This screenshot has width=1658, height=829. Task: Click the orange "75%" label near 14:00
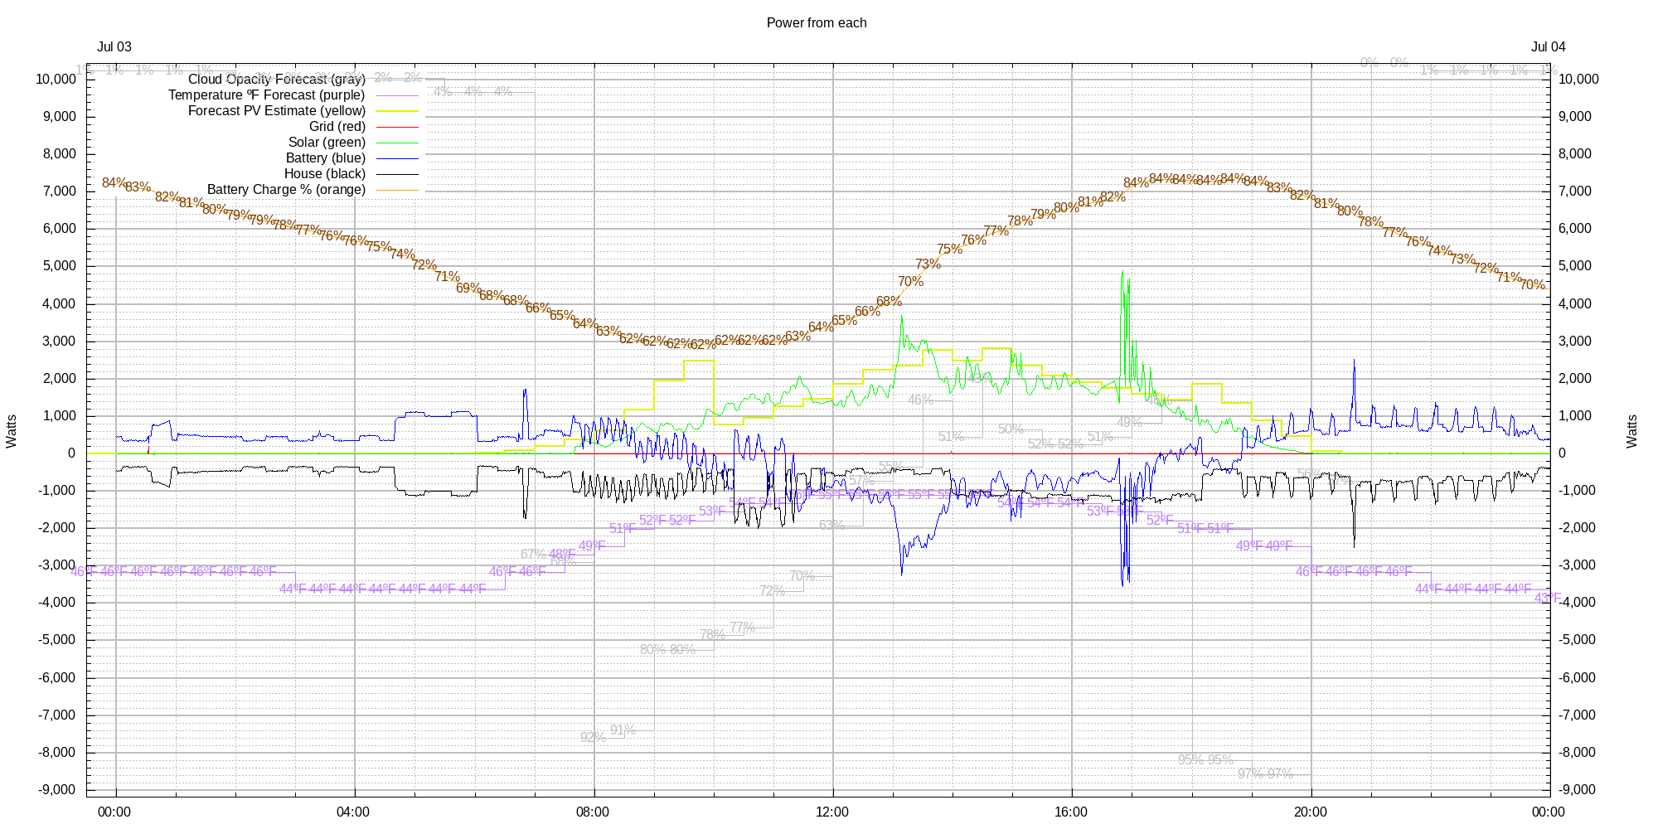950,250
